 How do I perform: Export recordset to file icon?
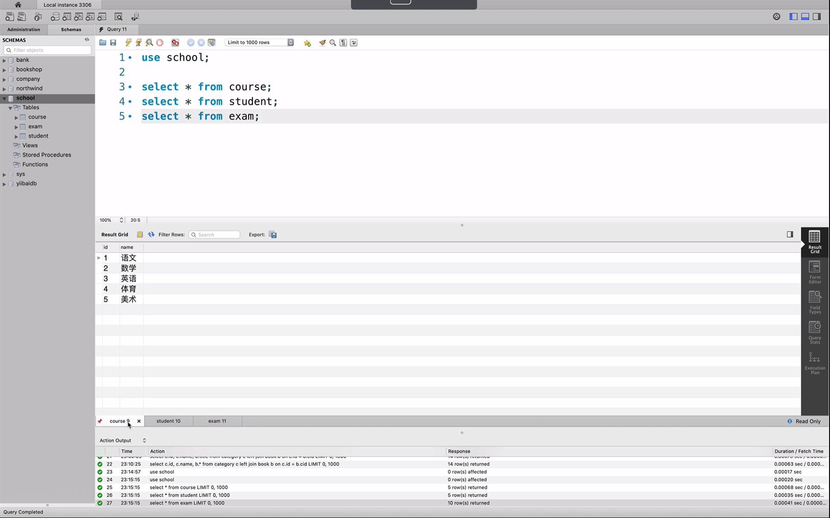(x=273, y=235)
